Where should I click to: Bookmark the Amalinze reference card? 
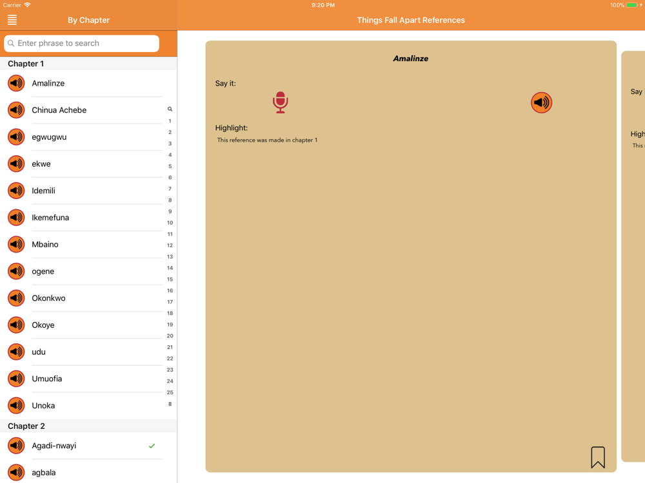click(598, 457)
